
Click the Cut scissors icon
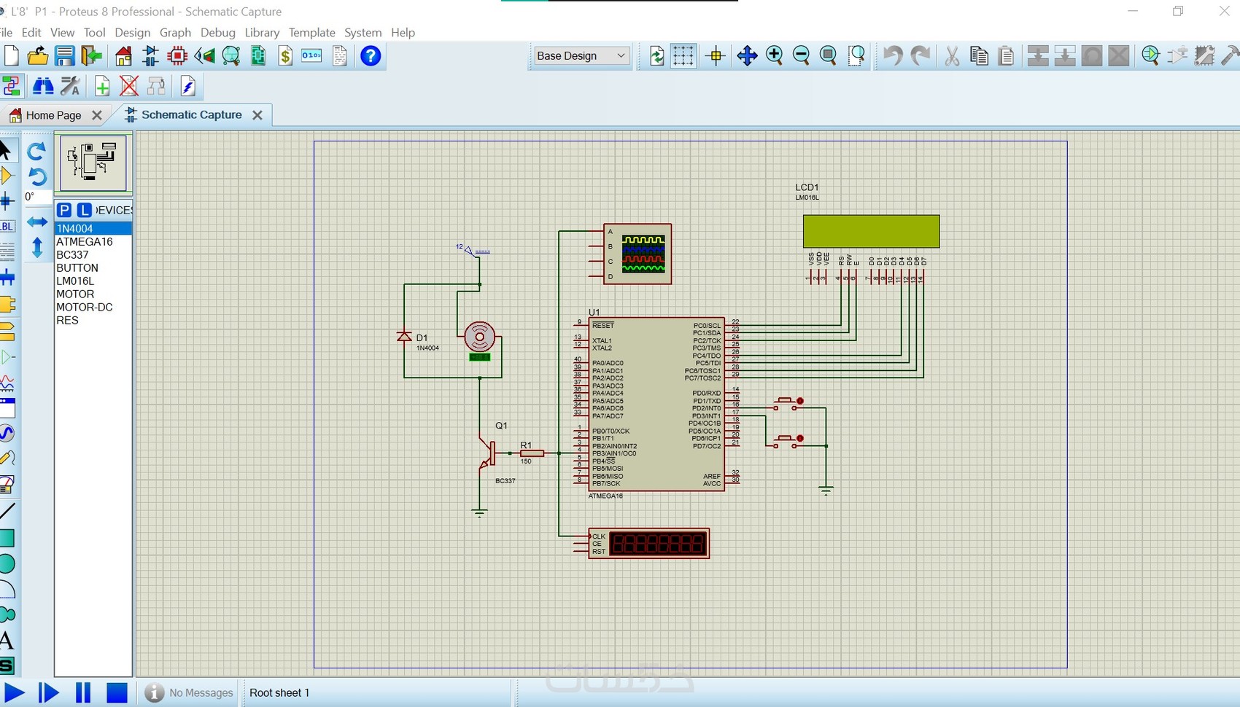pos(952,56)
